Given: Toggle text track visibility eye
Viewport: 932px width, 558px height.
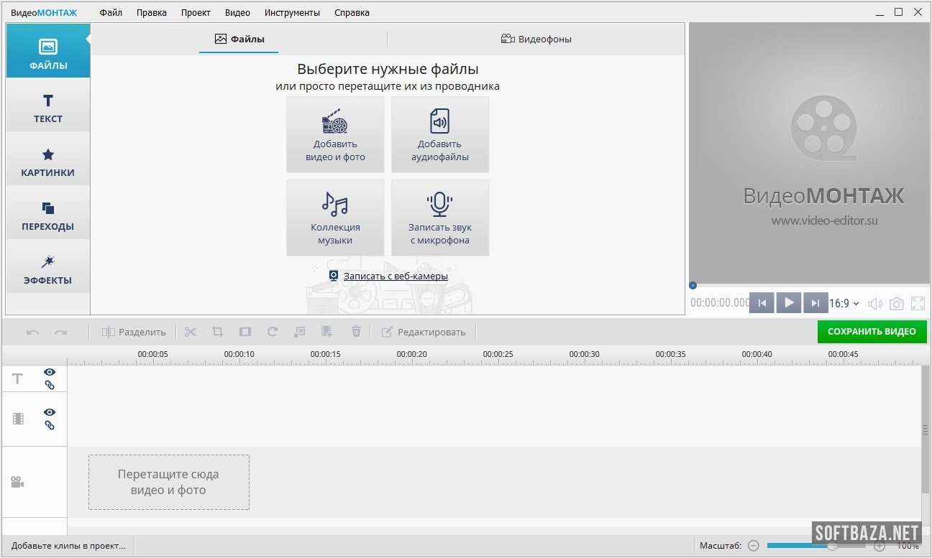Looking at the screenshot, I should [x=50, y=372].
